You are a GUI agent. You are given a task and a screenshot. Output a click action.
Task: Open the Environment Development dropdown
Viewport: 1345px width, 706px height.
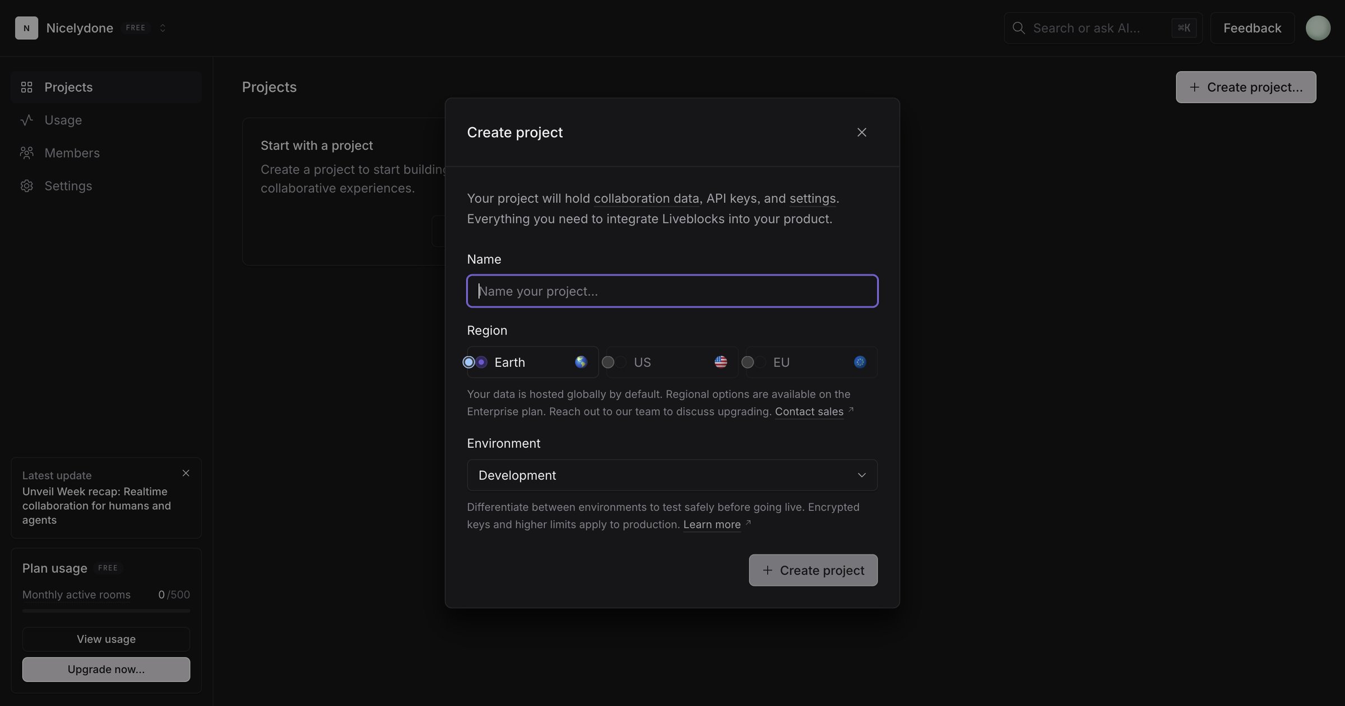click(672, 475)
